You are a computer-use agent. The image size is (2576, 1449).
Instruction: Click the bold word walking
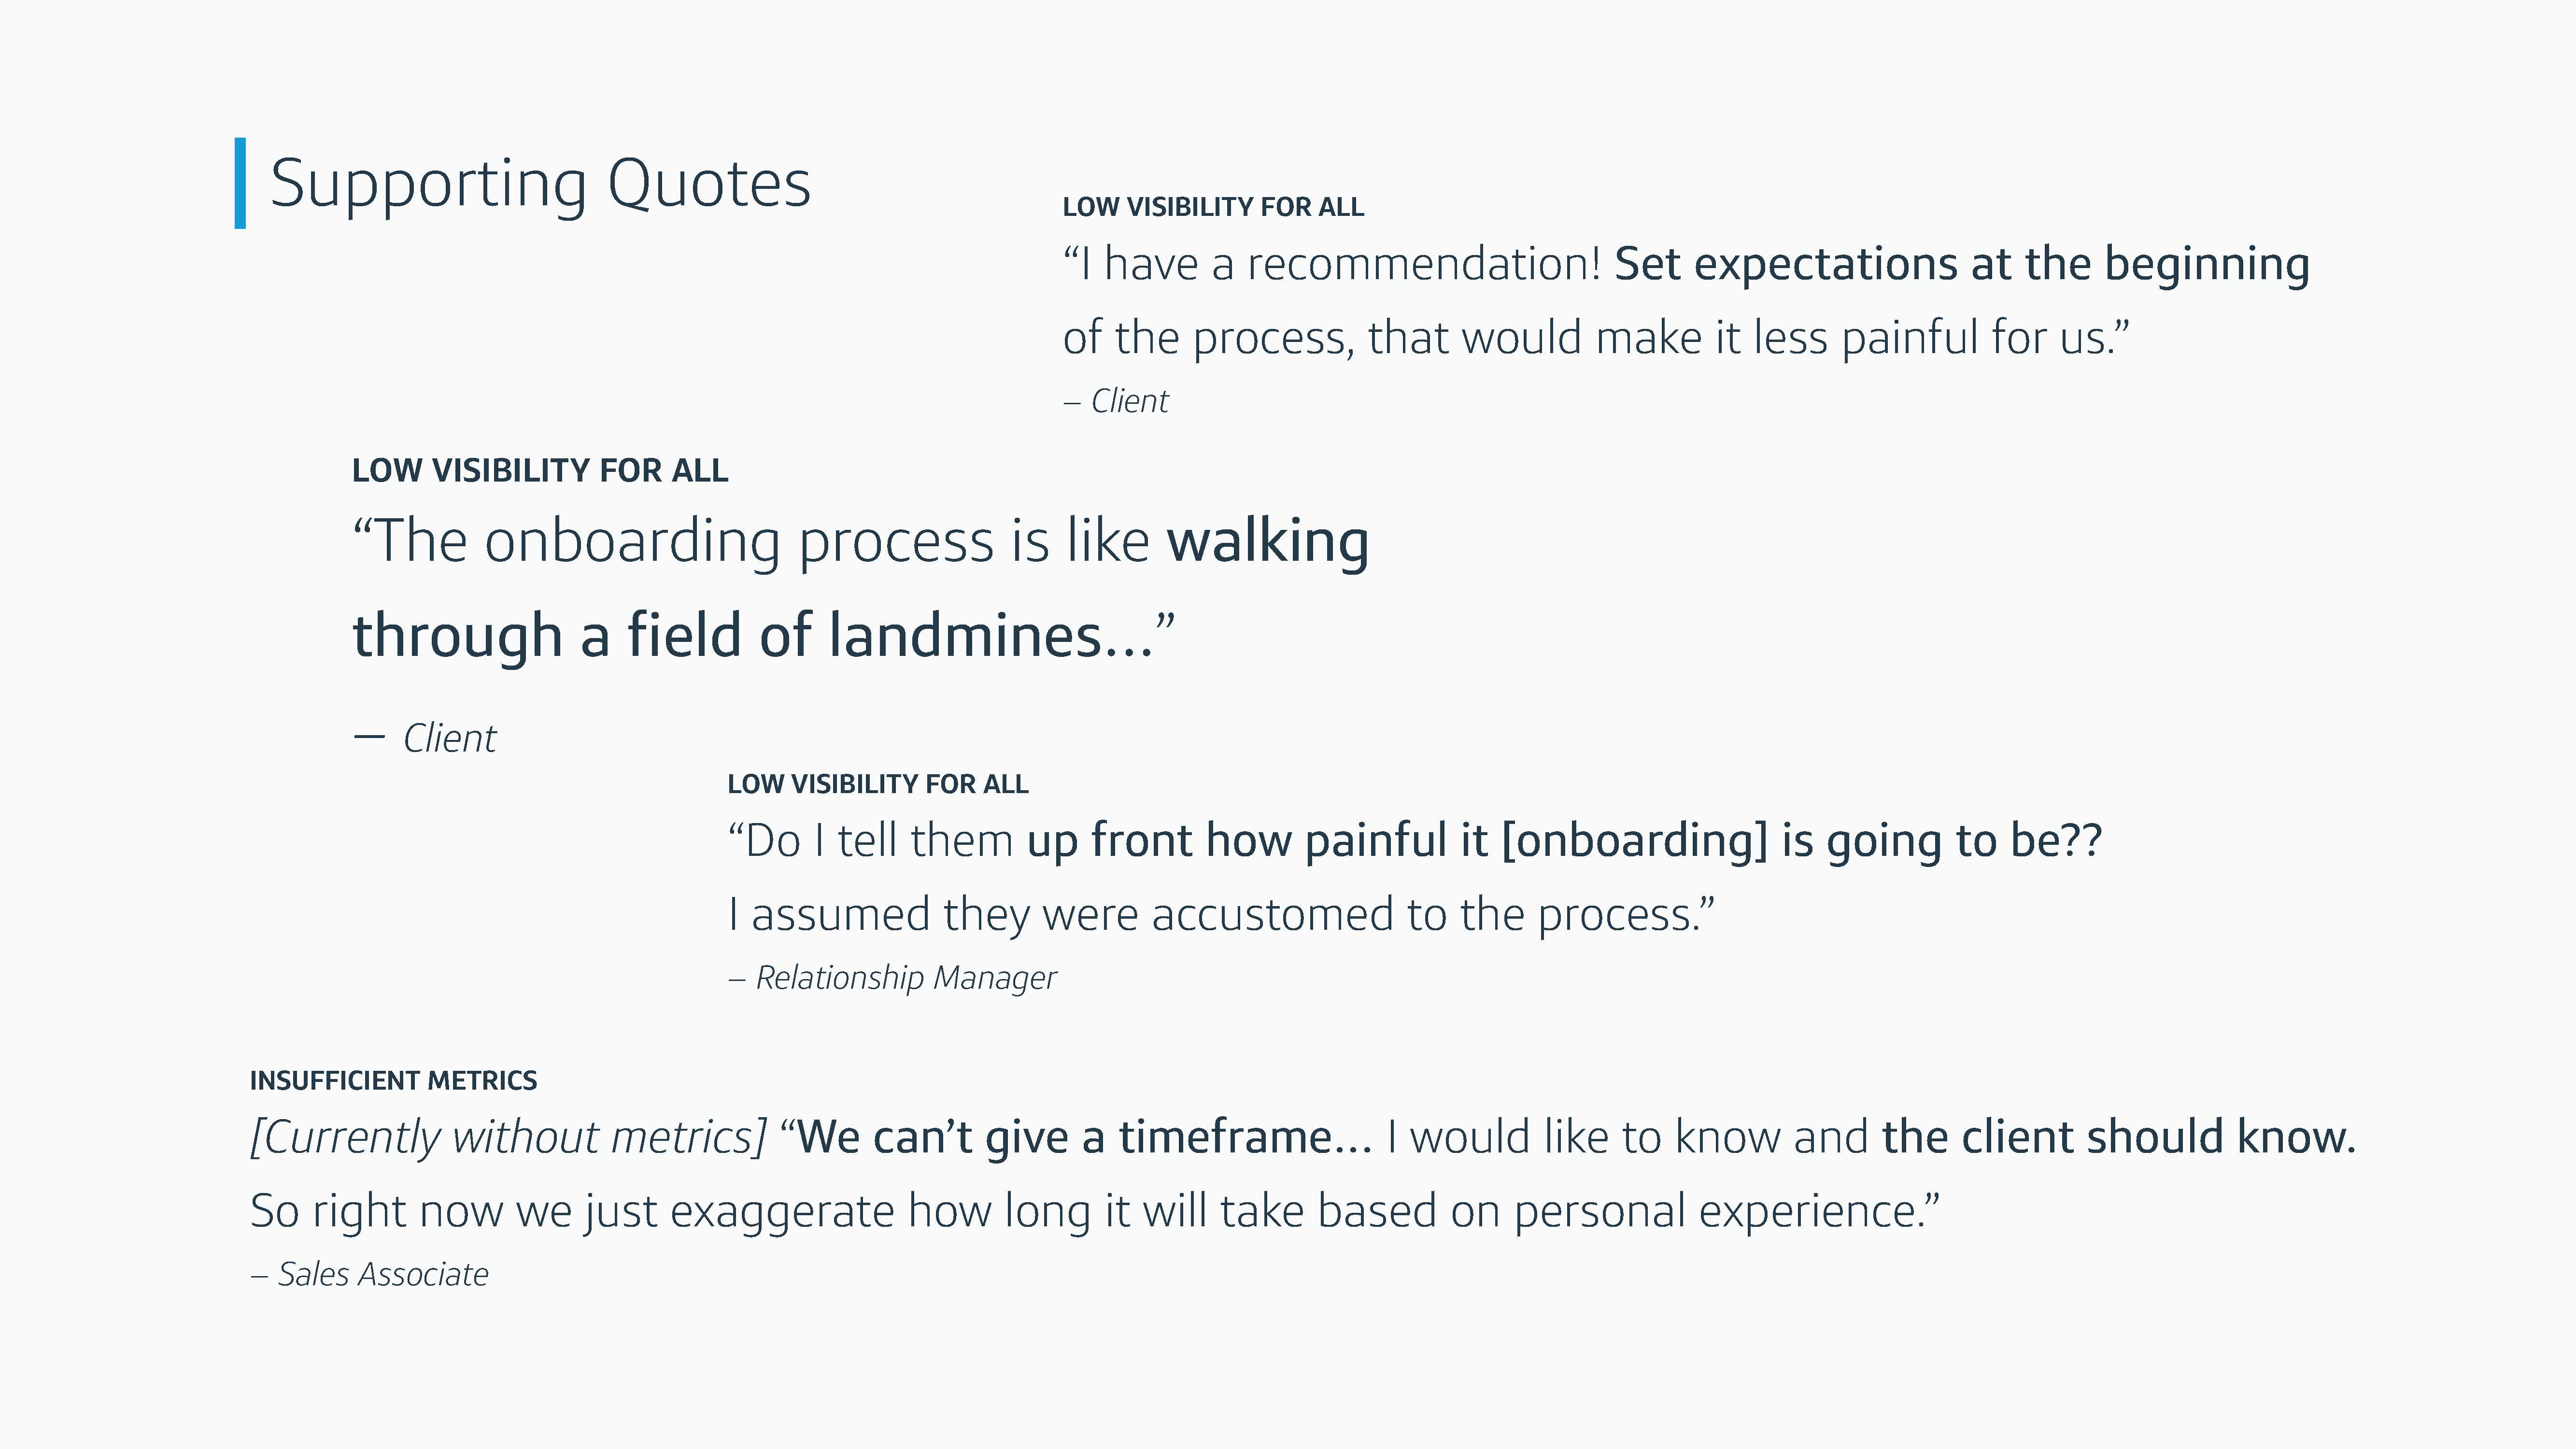(1268, 542)
